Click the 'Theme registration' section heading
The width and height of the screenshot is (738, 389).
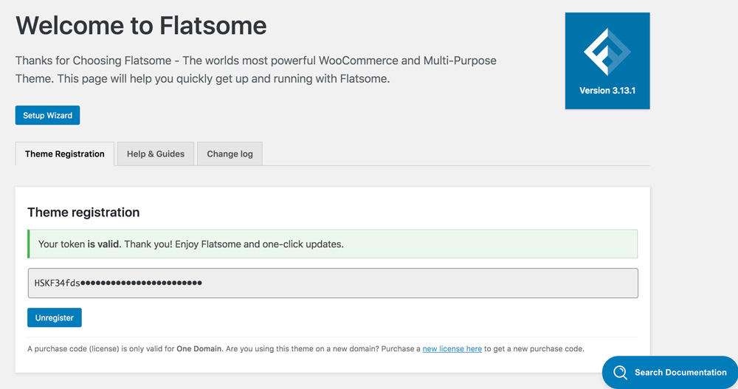click(83, 213)
